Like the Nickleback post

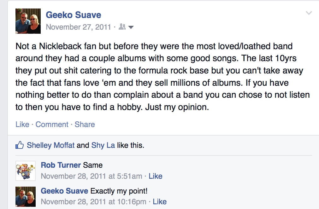pos(22,125)
